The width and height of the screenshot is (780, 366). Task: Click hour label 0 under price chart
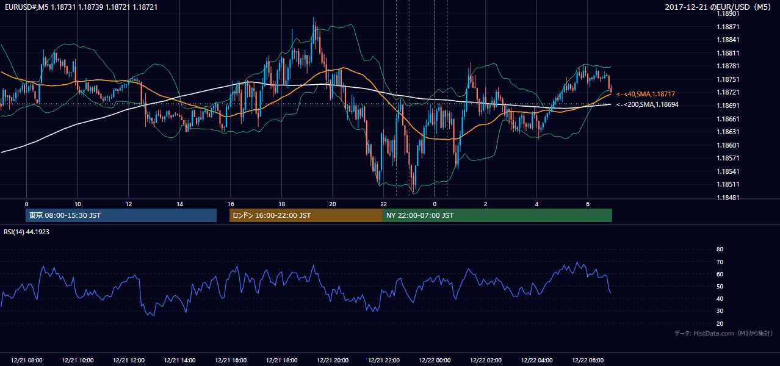(435, 204)
